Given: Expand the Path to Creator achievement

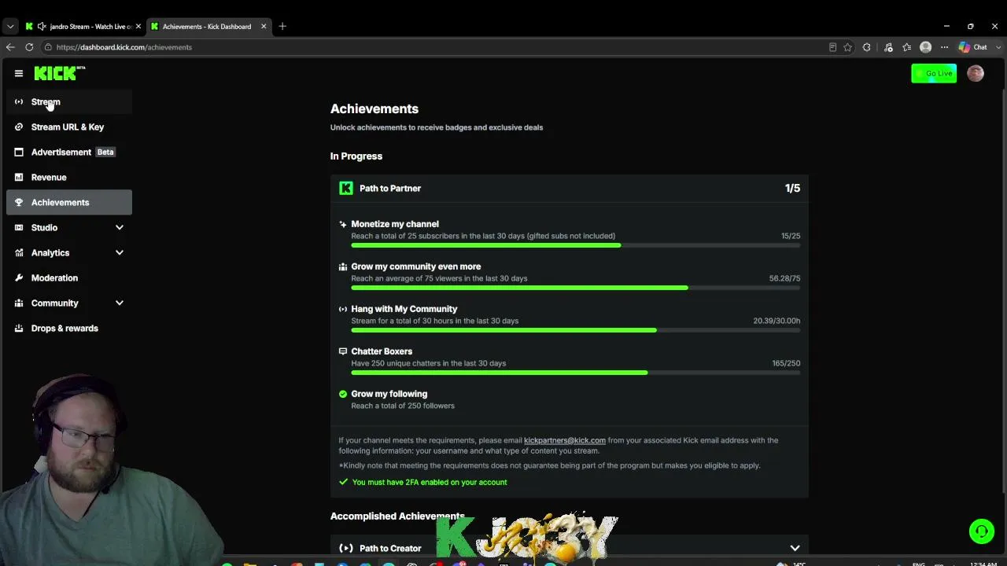Looking at the screenshot, I should coord(795,548).
